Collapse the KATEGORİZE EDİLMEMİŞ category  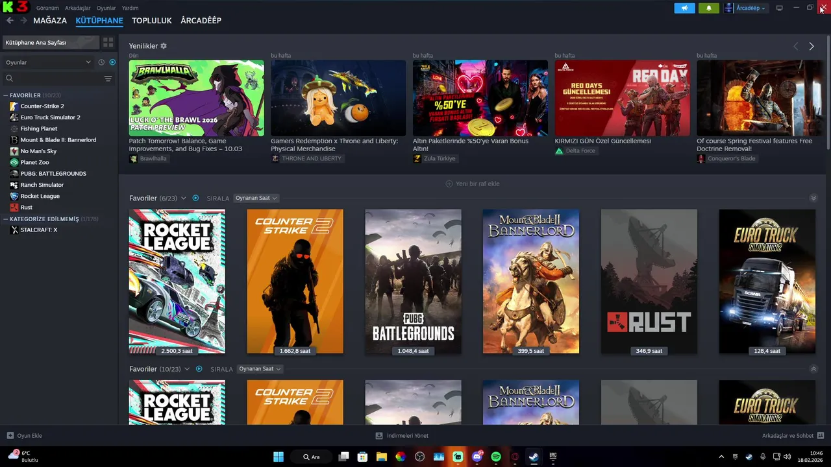pos(6,219)
